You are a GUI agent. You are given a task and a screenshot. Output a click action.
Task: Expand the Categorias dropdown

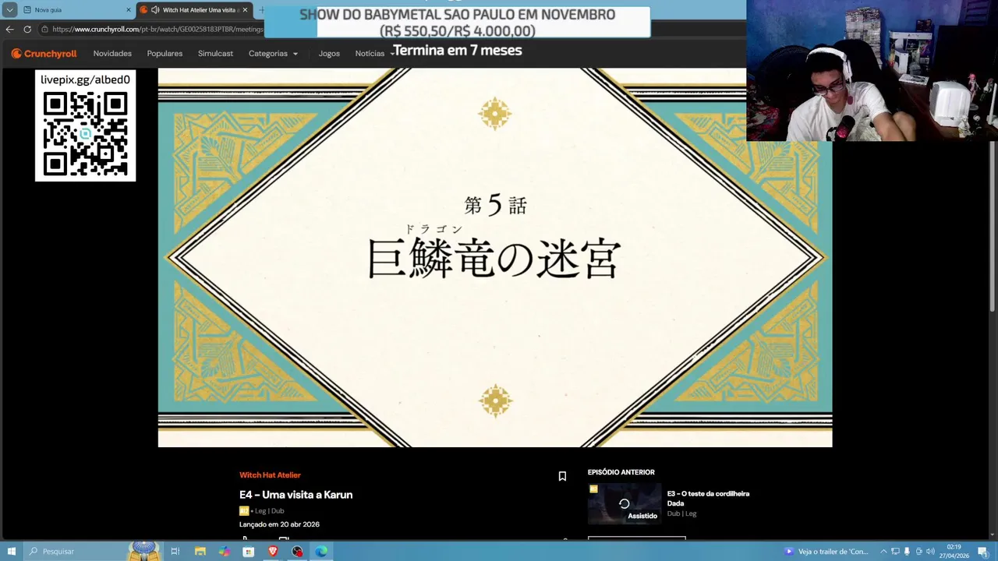click(x=273, y=54)
